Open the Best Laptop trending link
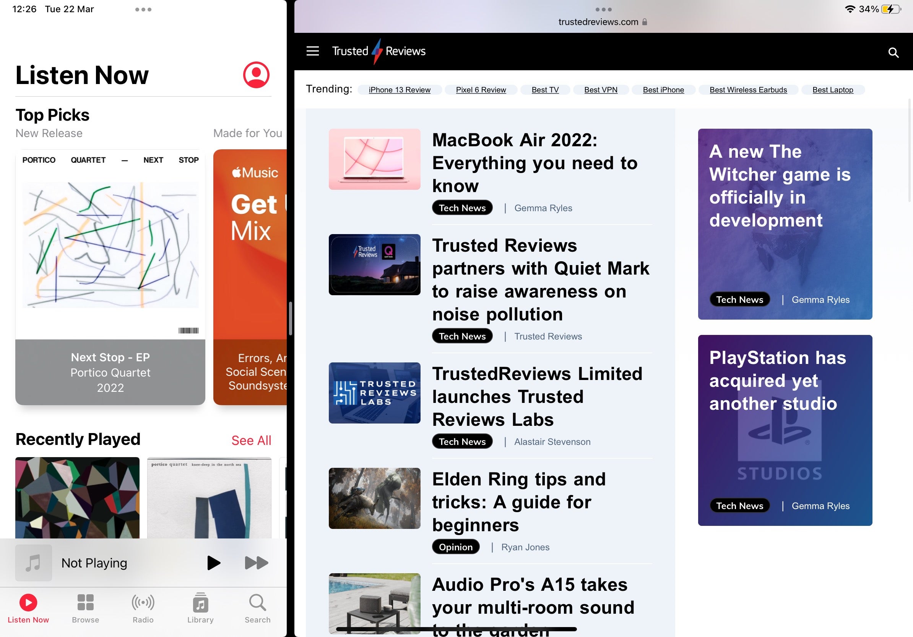 pos(833,90)
